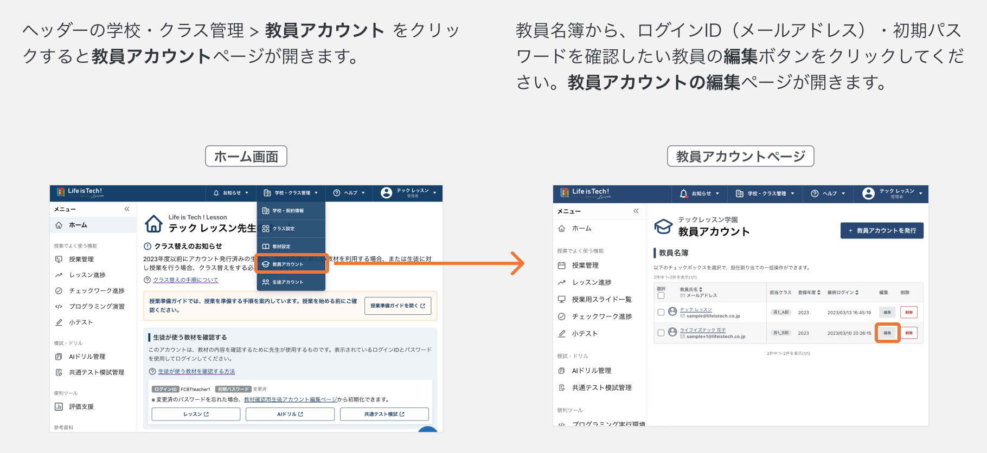This screenshot has height=453, width=987.
Task: Open お知らせ dropdown in home screen header
Action: coord(231,193)
